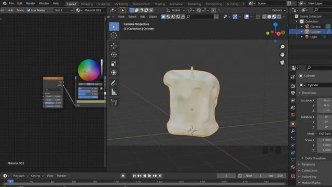Screen dimensions: 332x187
Task: Switch to the Modeling workspace tab
Action: coord(87,4)
